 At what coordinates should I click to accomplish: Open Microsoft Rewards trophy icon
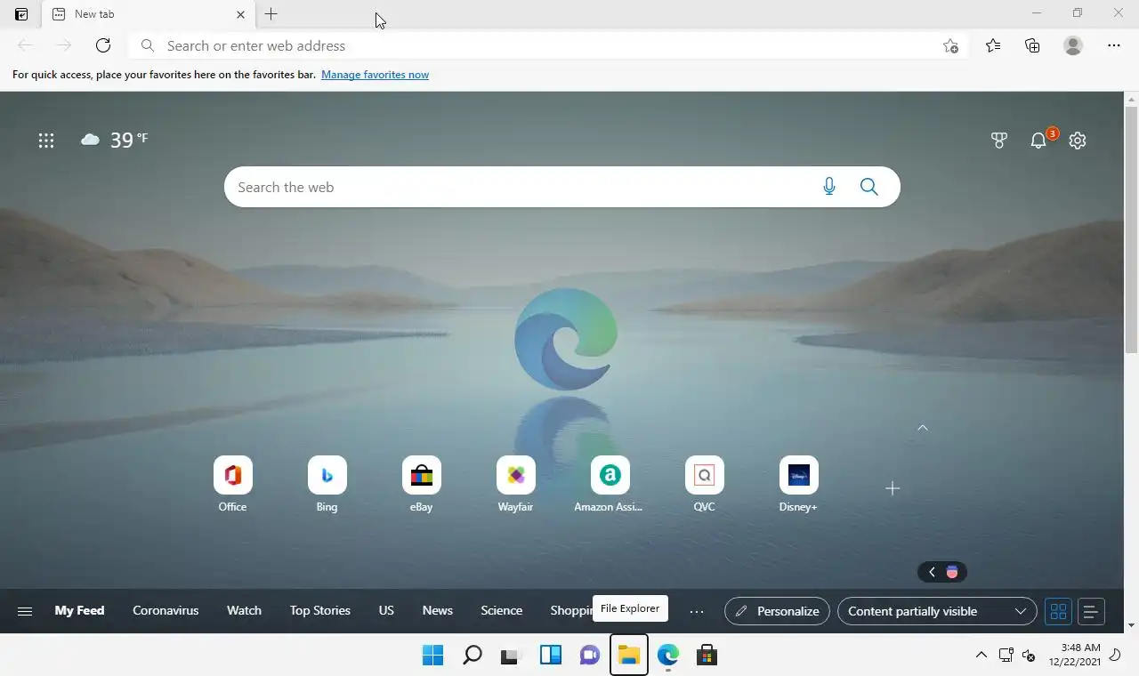pyautogui.click(x=998, y=140)
